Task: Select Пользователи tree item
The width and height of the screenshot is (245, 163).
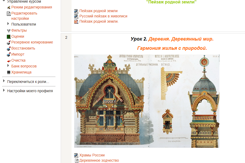Action: coord(23,24)
